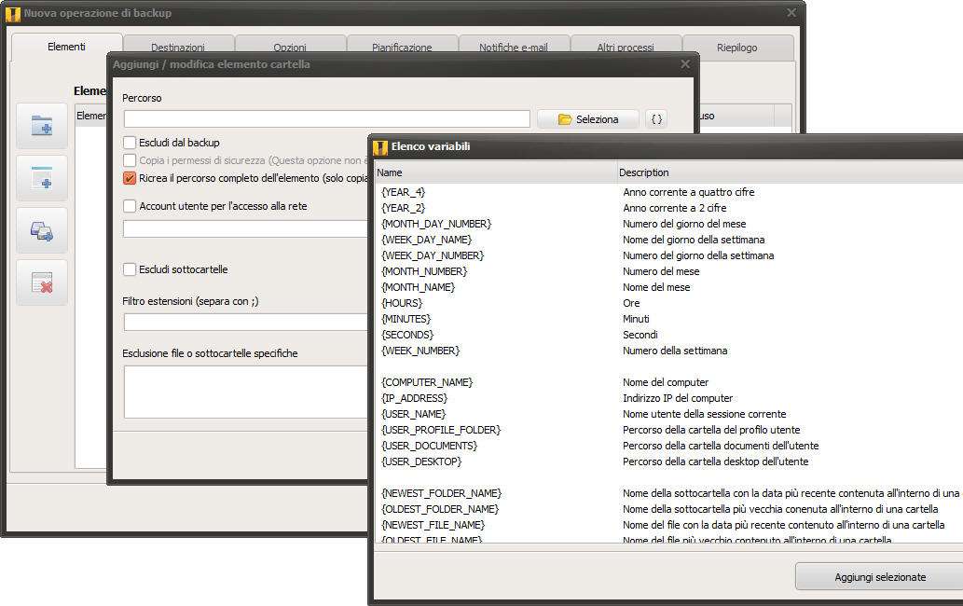Screen dimensions: 963x606
Task: Select the {COMPUTER_NAME} variable row
Action: 427,382
